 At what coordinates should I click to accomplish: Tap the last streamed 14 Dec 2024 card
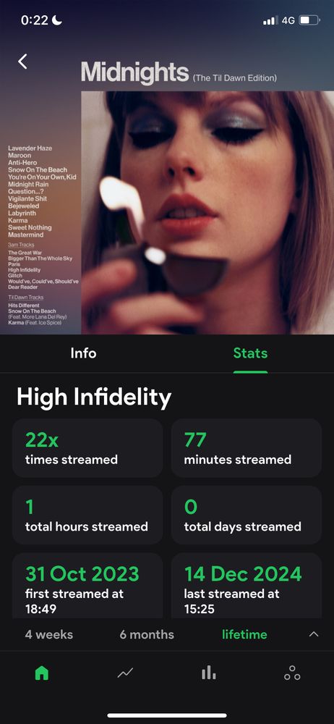point(247,586)
